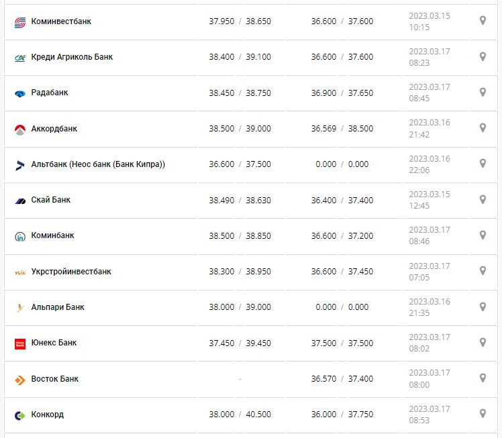Click the Юнекс Банк red logo
Screen dimensions: 502x438
(x=19, y=343)
